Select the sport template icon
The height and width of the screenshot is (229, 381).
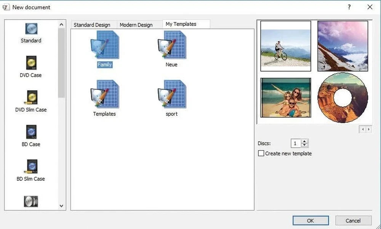[171, 94]
